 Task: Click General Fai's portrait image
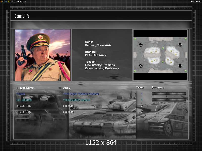click(x=43, y=55)
